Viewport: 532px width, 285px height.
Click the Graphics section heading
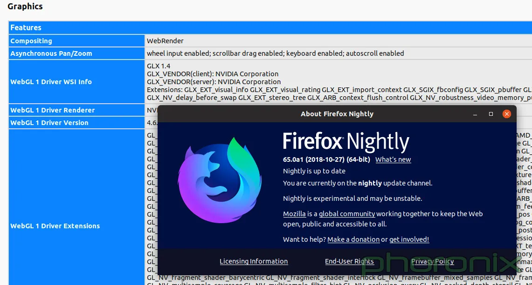25,7
